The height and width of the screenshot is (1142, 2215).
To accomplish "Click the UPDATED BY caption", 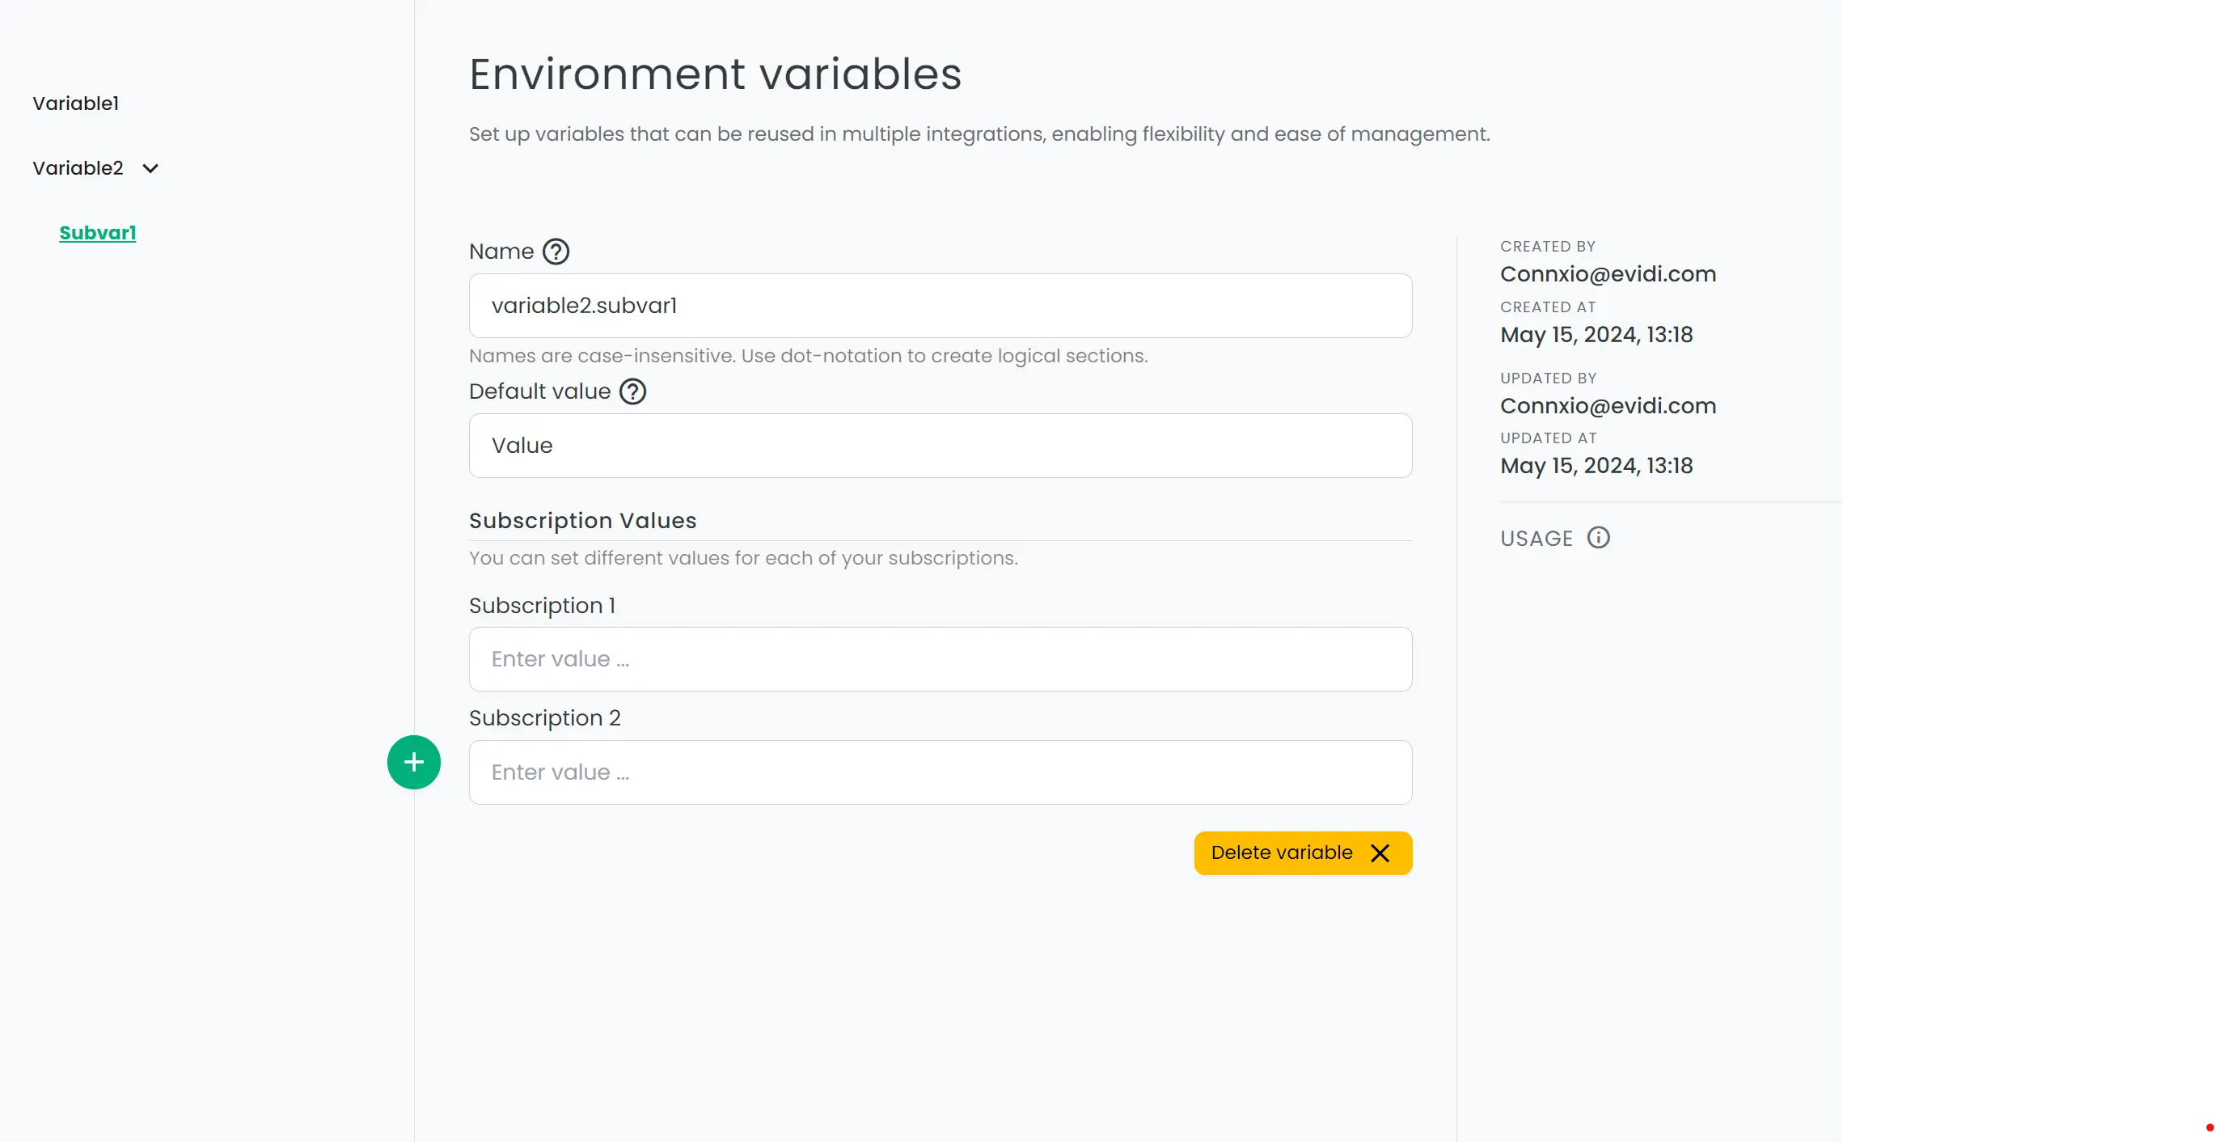I will click(x=1548, y=379).
